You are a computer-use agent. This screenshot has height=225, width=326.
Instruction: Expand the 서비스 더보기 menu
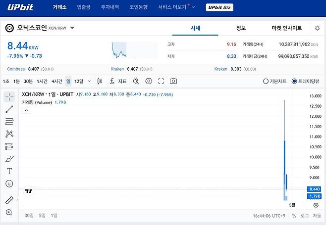tap(176, 7)
